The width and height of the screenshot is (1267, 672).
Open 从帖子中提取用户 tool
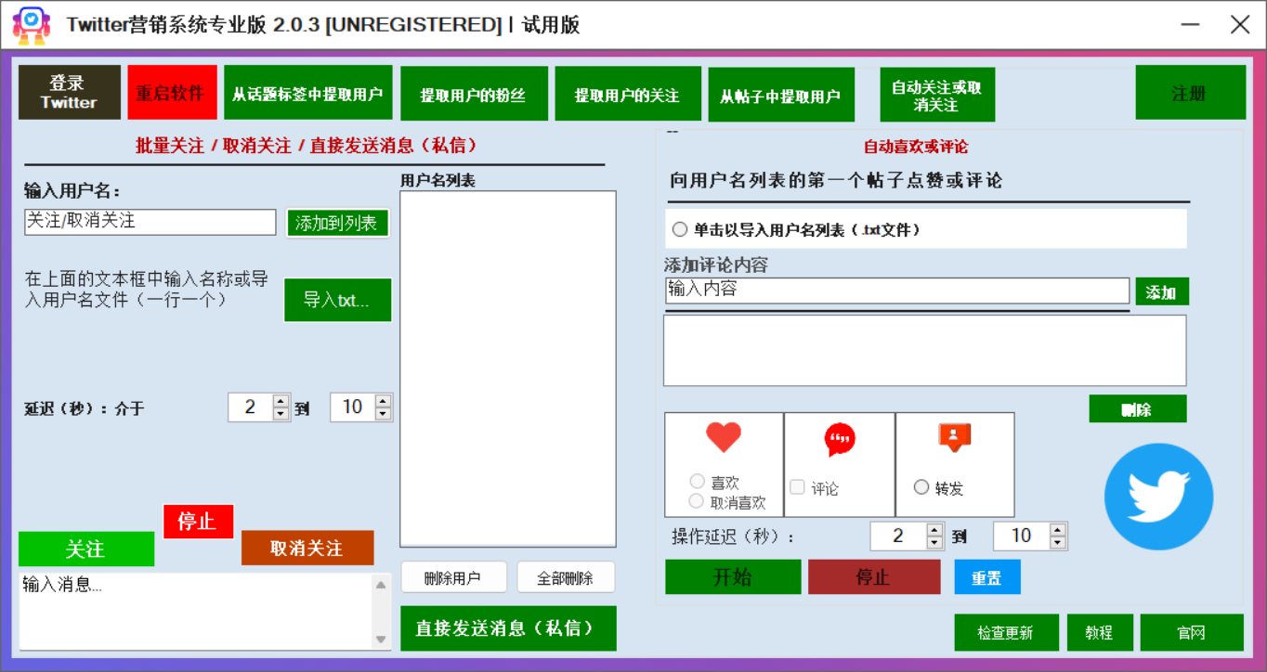[781, 95]
